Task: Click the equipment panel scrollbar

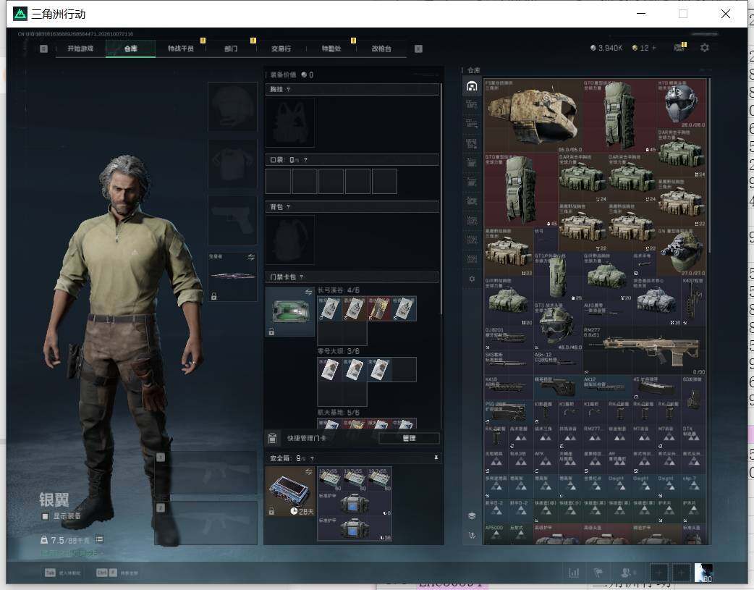Action: coord(441,200)
